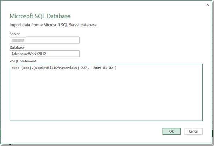Click the 'Database' label text
The image size is (214, 146).
[17, 47]
